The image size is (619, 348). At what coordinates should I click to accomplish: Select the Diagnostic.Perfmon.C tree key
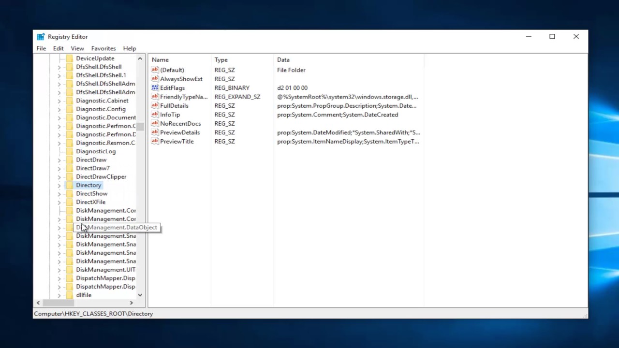point(106,126)
